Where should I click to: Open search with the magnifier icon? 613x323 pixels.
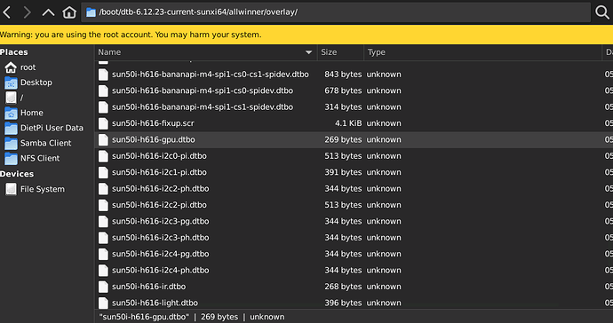pyautogui.click(x=602, y=12)
